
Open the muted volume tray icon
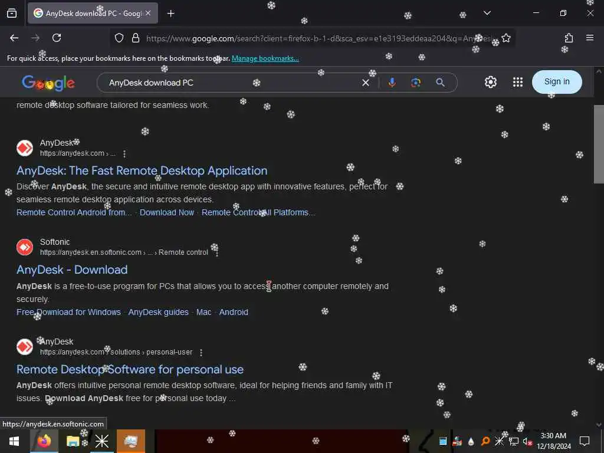(x=527, y=441)
